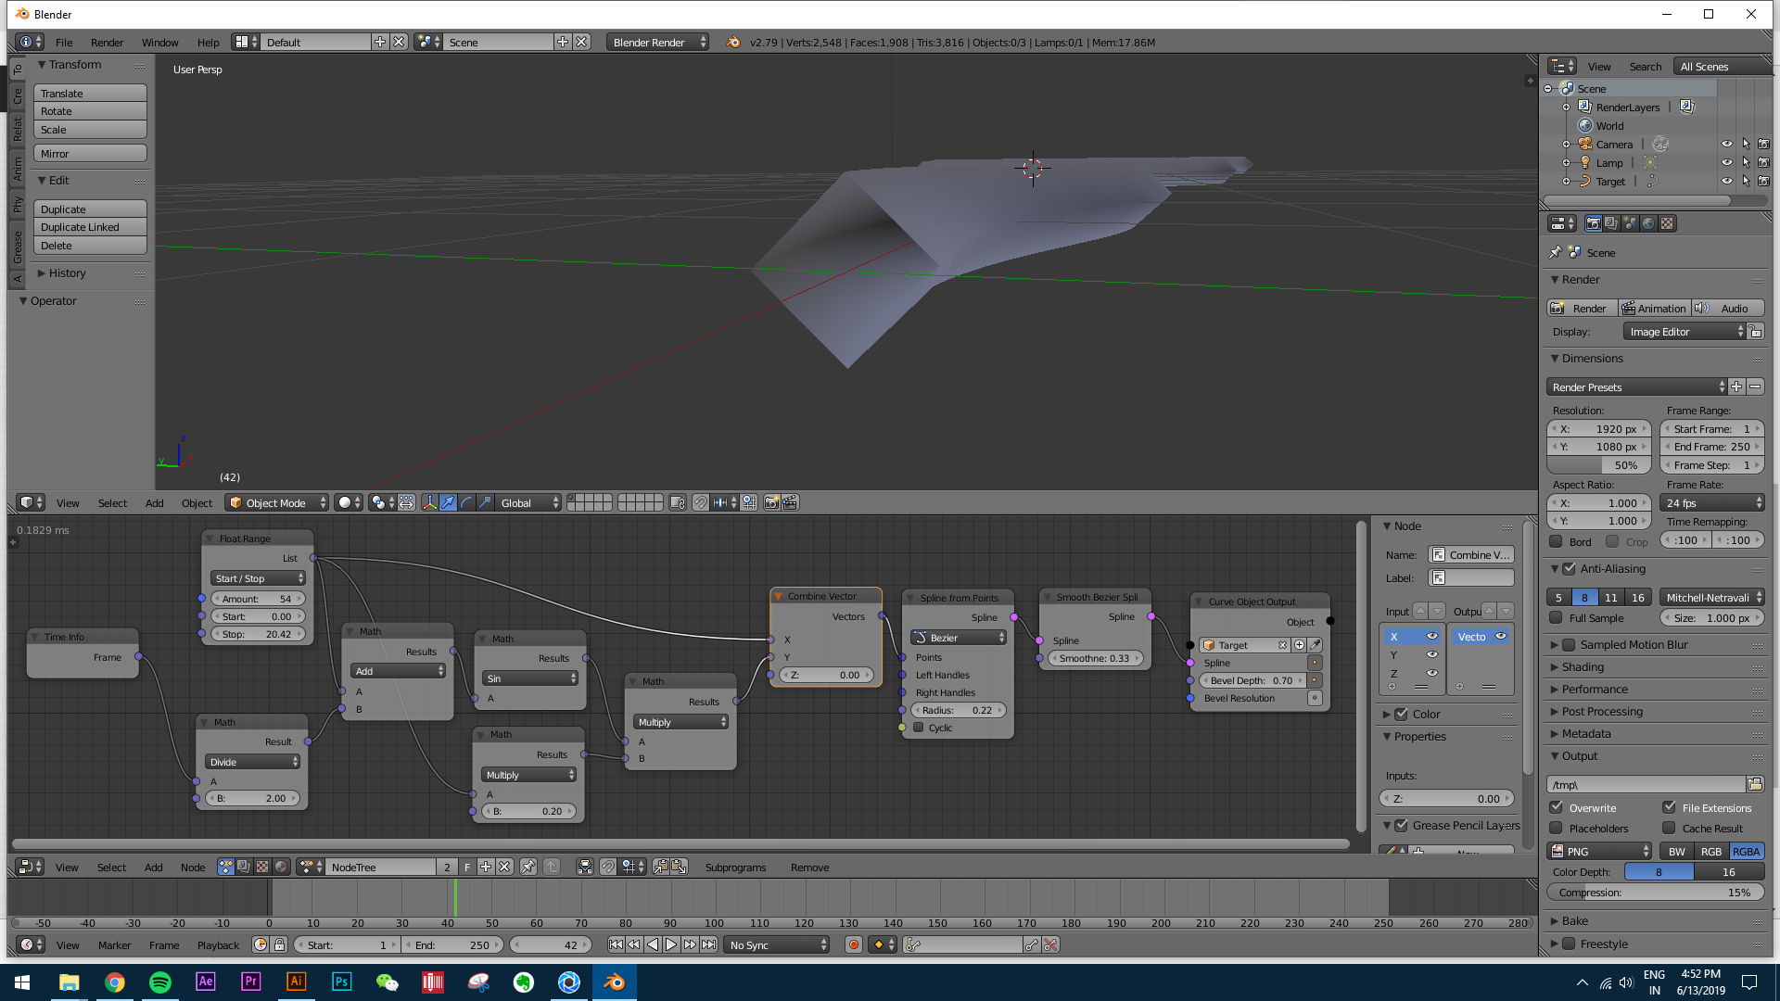1780x1001 pixels.
Task: Click the resolution 50% scale slider
Action: (x=1600, y=465)
